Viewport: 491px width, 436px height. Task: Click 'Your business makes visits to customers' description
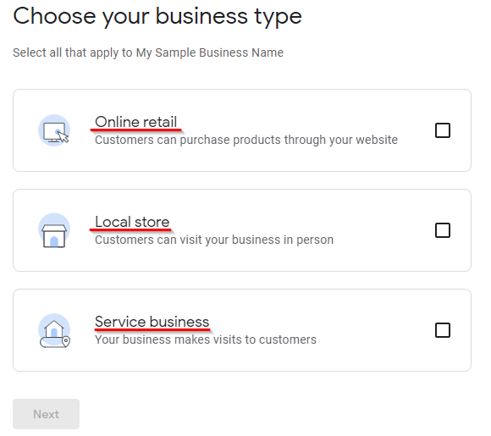tap(206, 339)
